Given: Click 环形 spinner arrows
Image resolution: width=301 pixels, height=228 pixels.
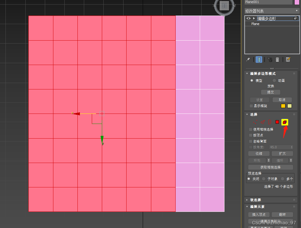Looking at the screenshot, I should point(269,160).
